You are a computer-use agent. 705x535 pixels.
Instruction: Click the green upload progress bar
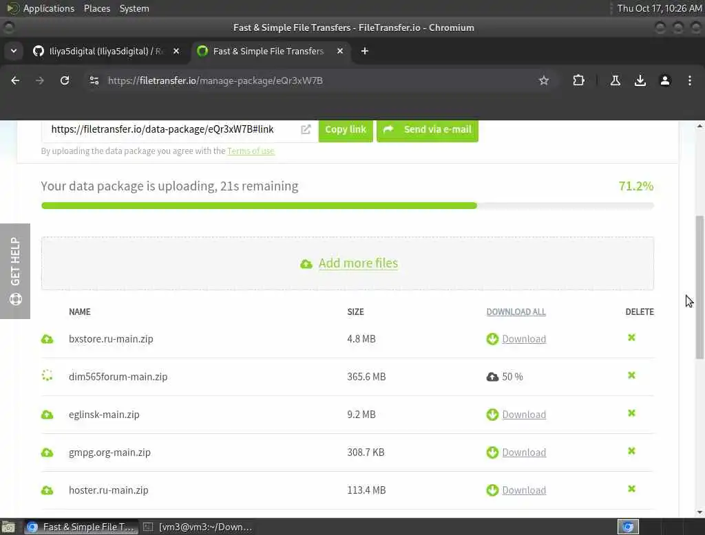click(259, 206)
